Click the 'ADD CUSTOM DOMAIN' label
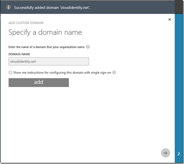The image size is (184, 164). pos(26,23)
